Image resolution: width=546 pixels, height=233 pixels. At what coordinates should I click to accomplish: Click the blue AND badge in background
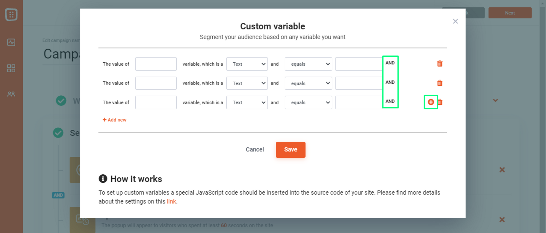point(58,195)
